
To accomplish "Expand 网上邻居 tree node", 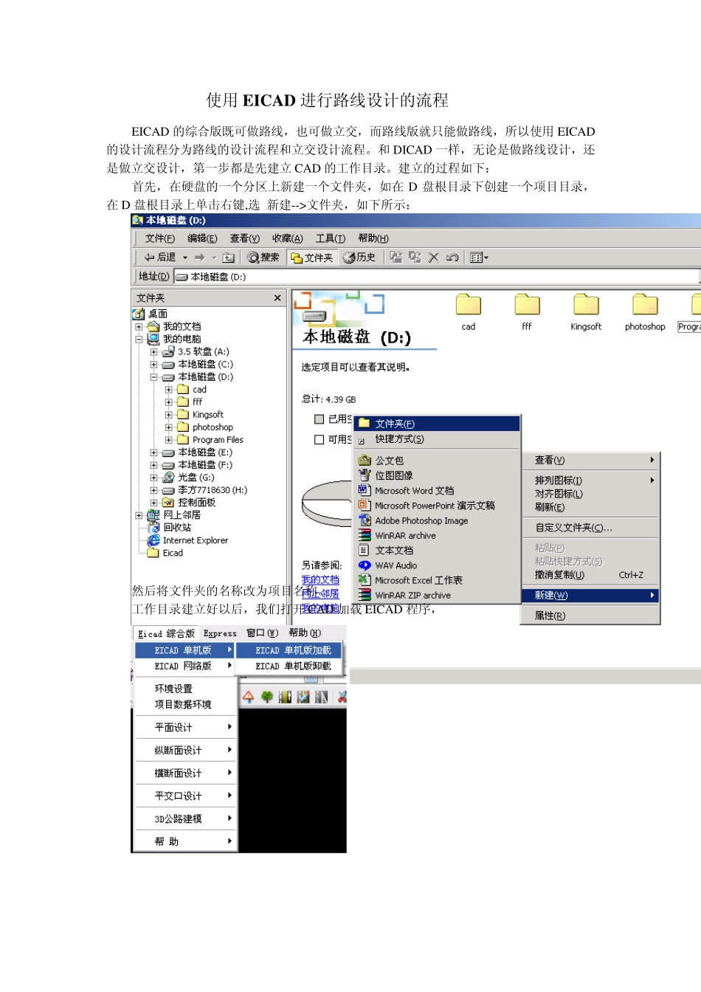I will point(139,515).
